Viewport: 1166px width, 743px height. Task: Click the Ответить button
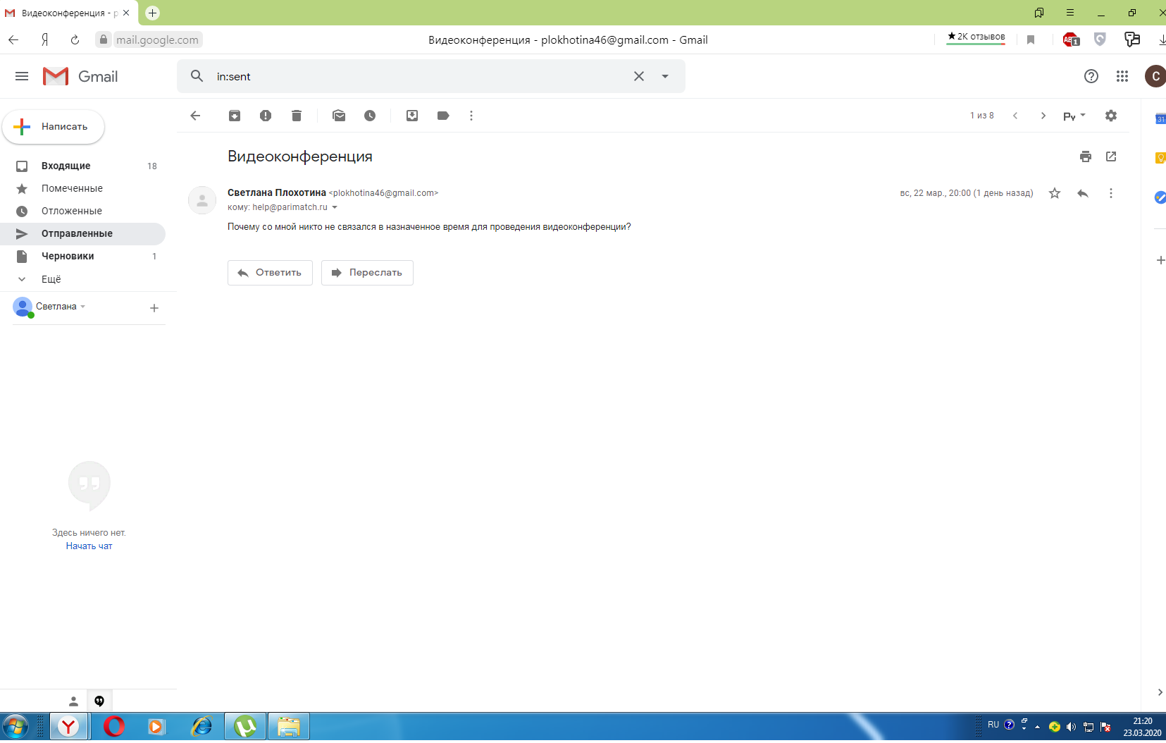tap(270, 273)
